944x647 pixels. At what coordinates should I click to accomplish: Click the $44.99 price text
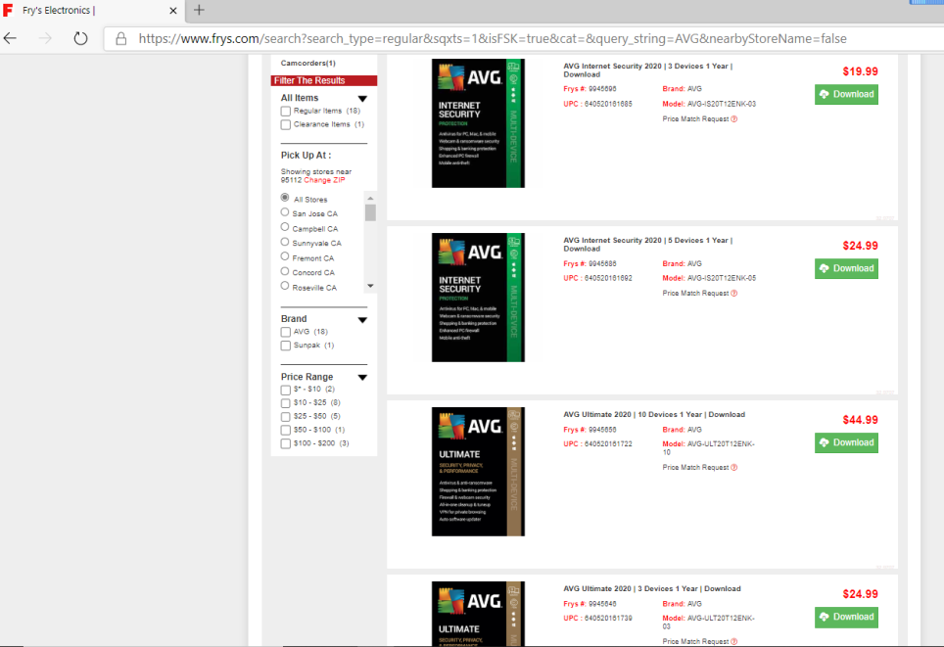860,420
